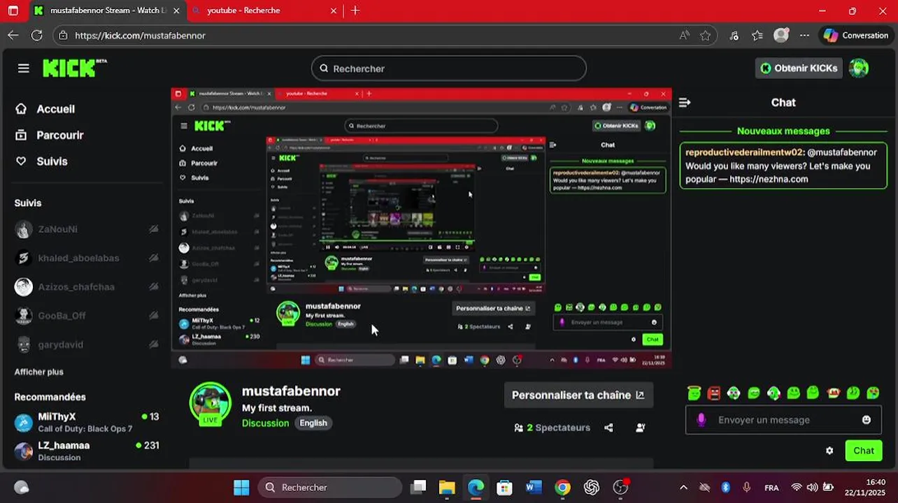Open Google Chrome from taskbar
This screenshot has width=898, height=503.
click(562, 488)
